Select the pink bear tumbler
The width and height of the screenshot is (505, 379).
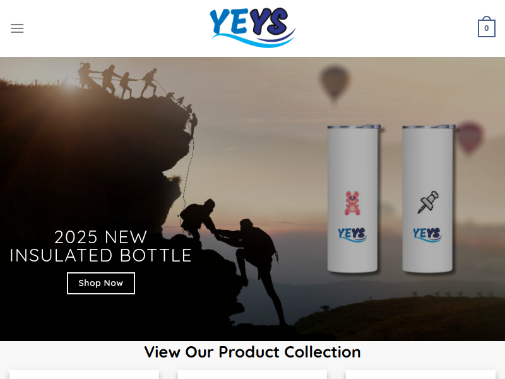(353, 198)
